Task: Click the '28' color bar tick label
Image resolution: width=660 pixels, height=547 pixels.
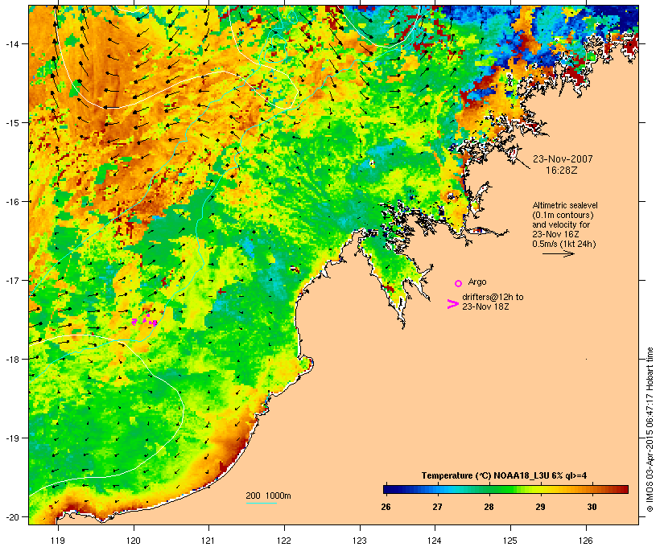Action: coord(489,507)
